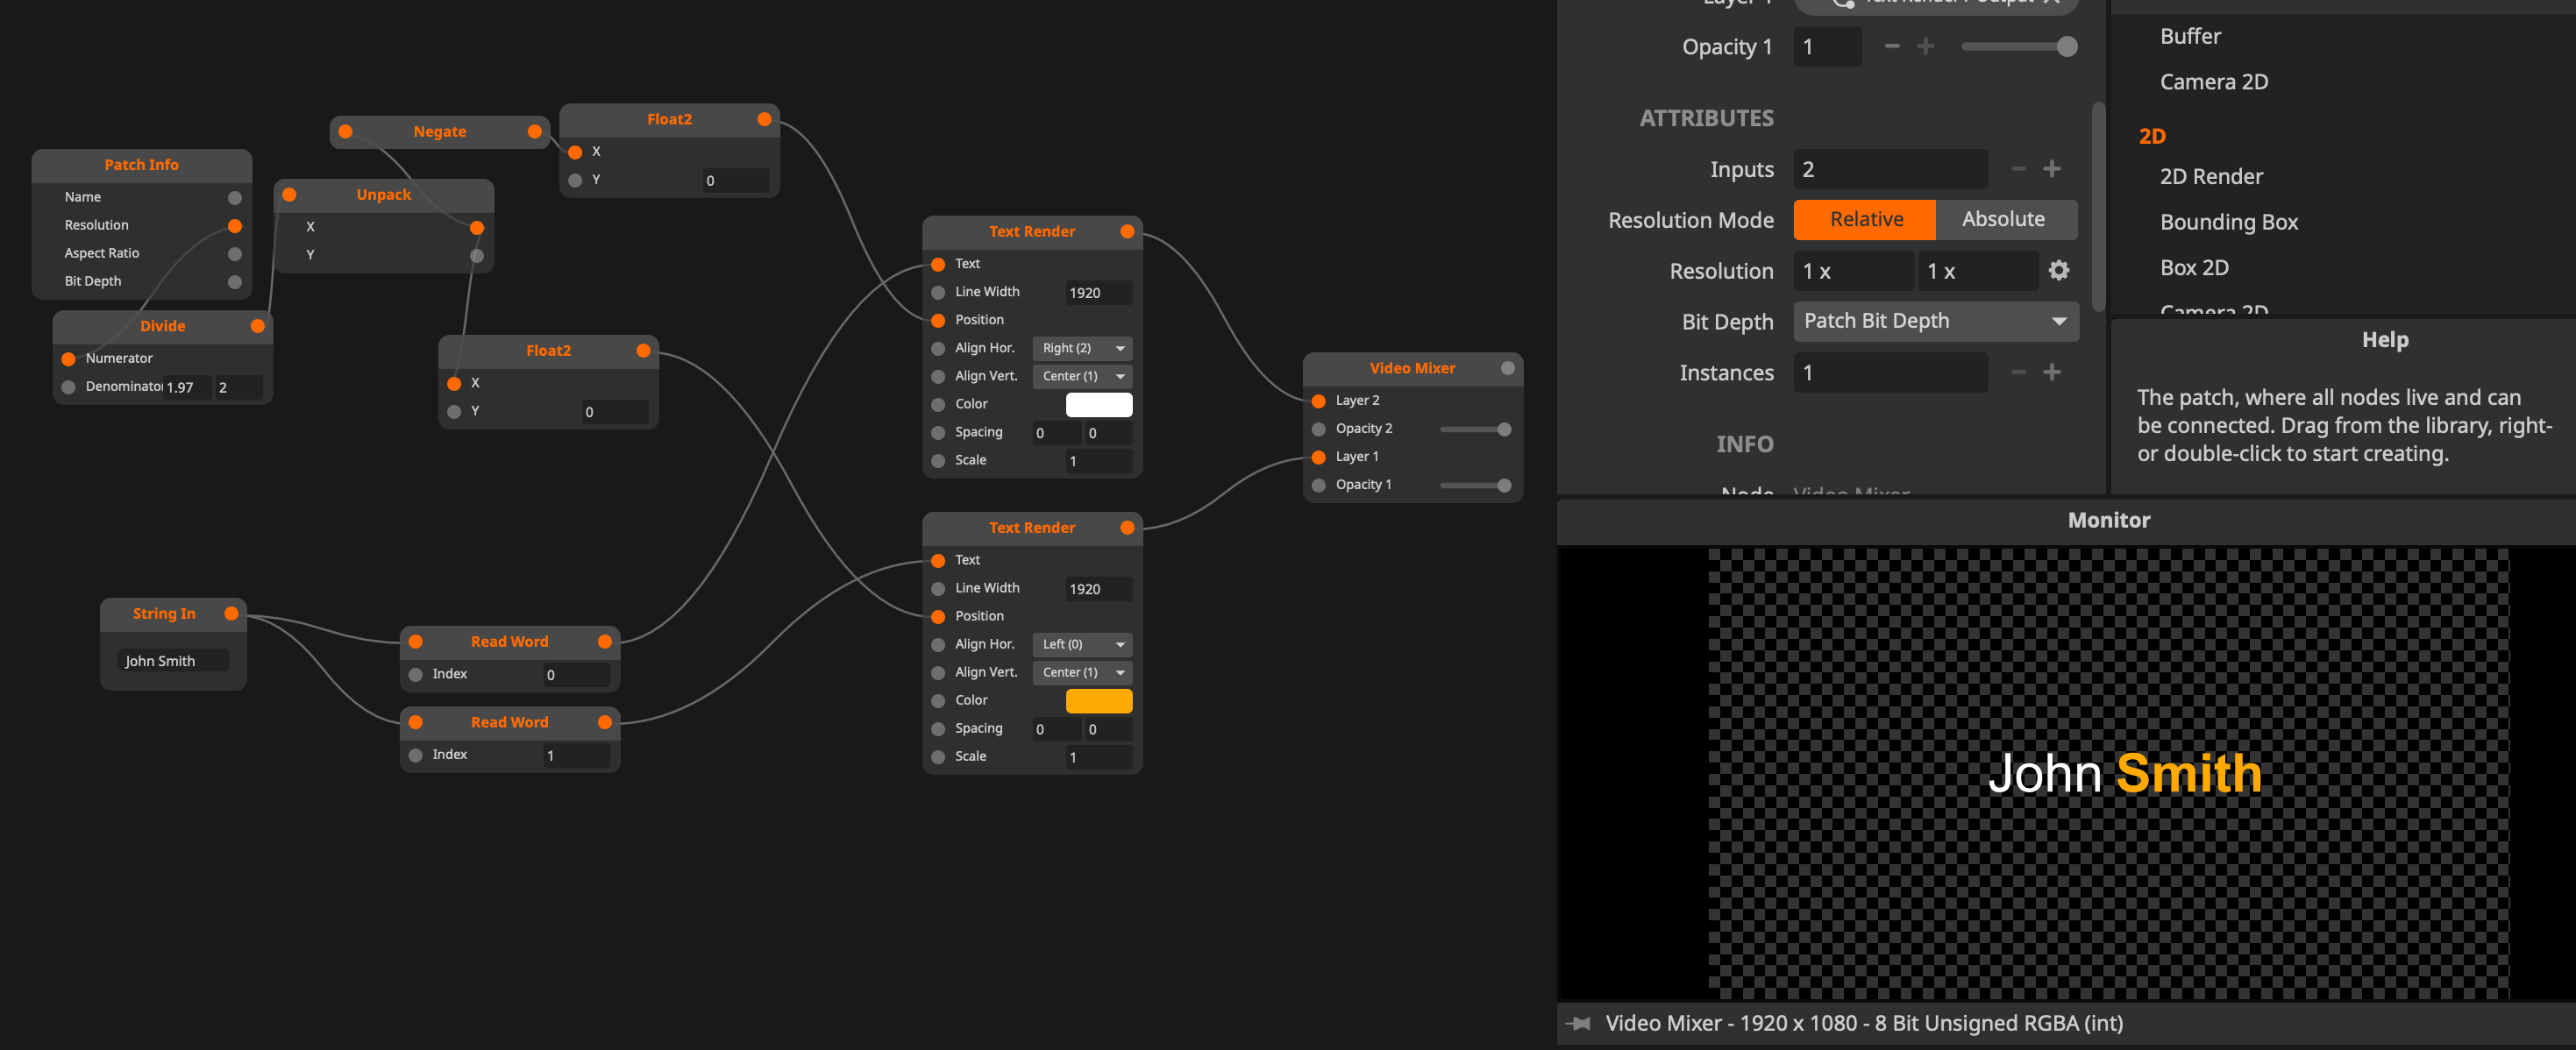Click the String In text field John Smith
The height and width of the screenshot is (1050, 2576).
click(x=174, y=660)
